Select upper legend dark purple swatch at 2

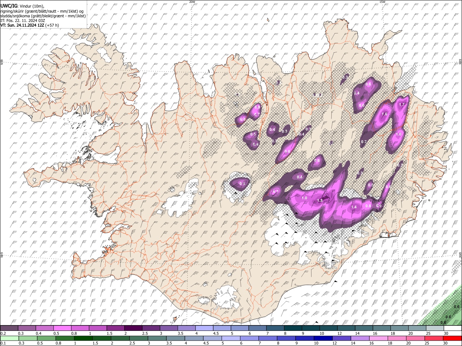[x=133, y=328]
